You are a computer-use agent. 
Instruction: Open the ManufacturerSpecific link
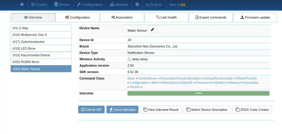tap(178, 83)
